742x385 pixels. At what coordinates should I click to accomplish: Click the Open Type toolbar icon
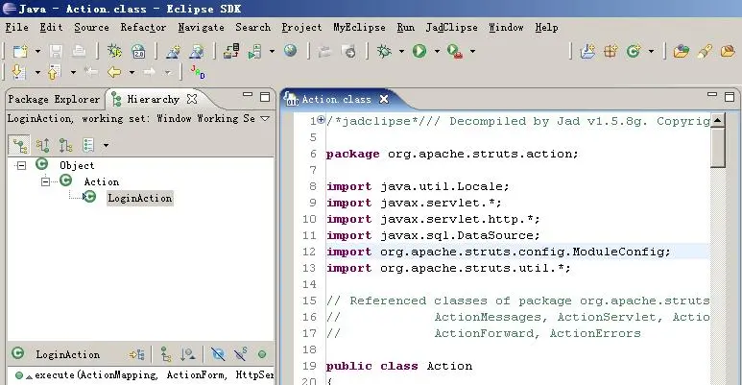pyautogui.click(x=681, y=51)
